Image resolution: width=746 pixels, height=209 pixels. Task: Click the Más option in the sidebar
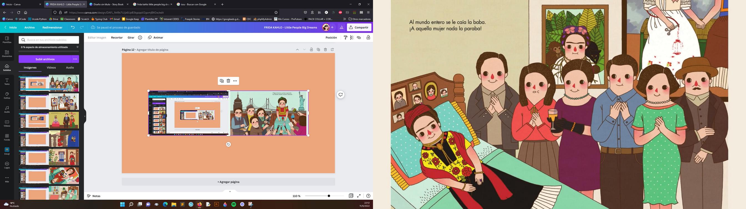[x=7, y=179]
